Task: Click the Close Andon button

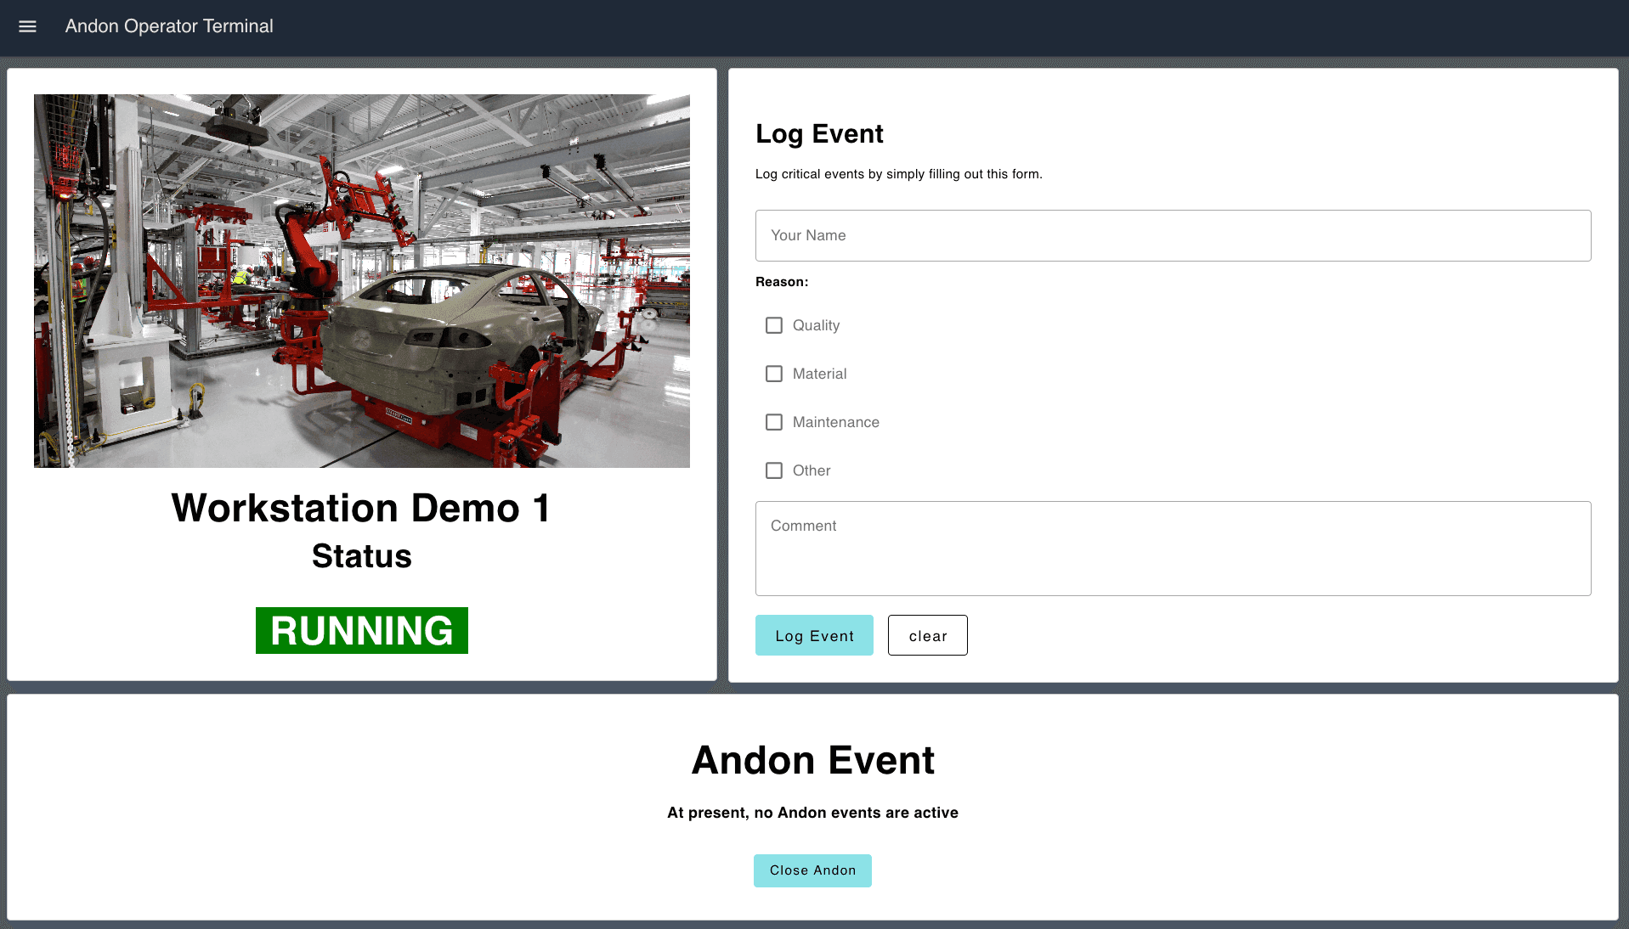Action: tap(812, 870)
